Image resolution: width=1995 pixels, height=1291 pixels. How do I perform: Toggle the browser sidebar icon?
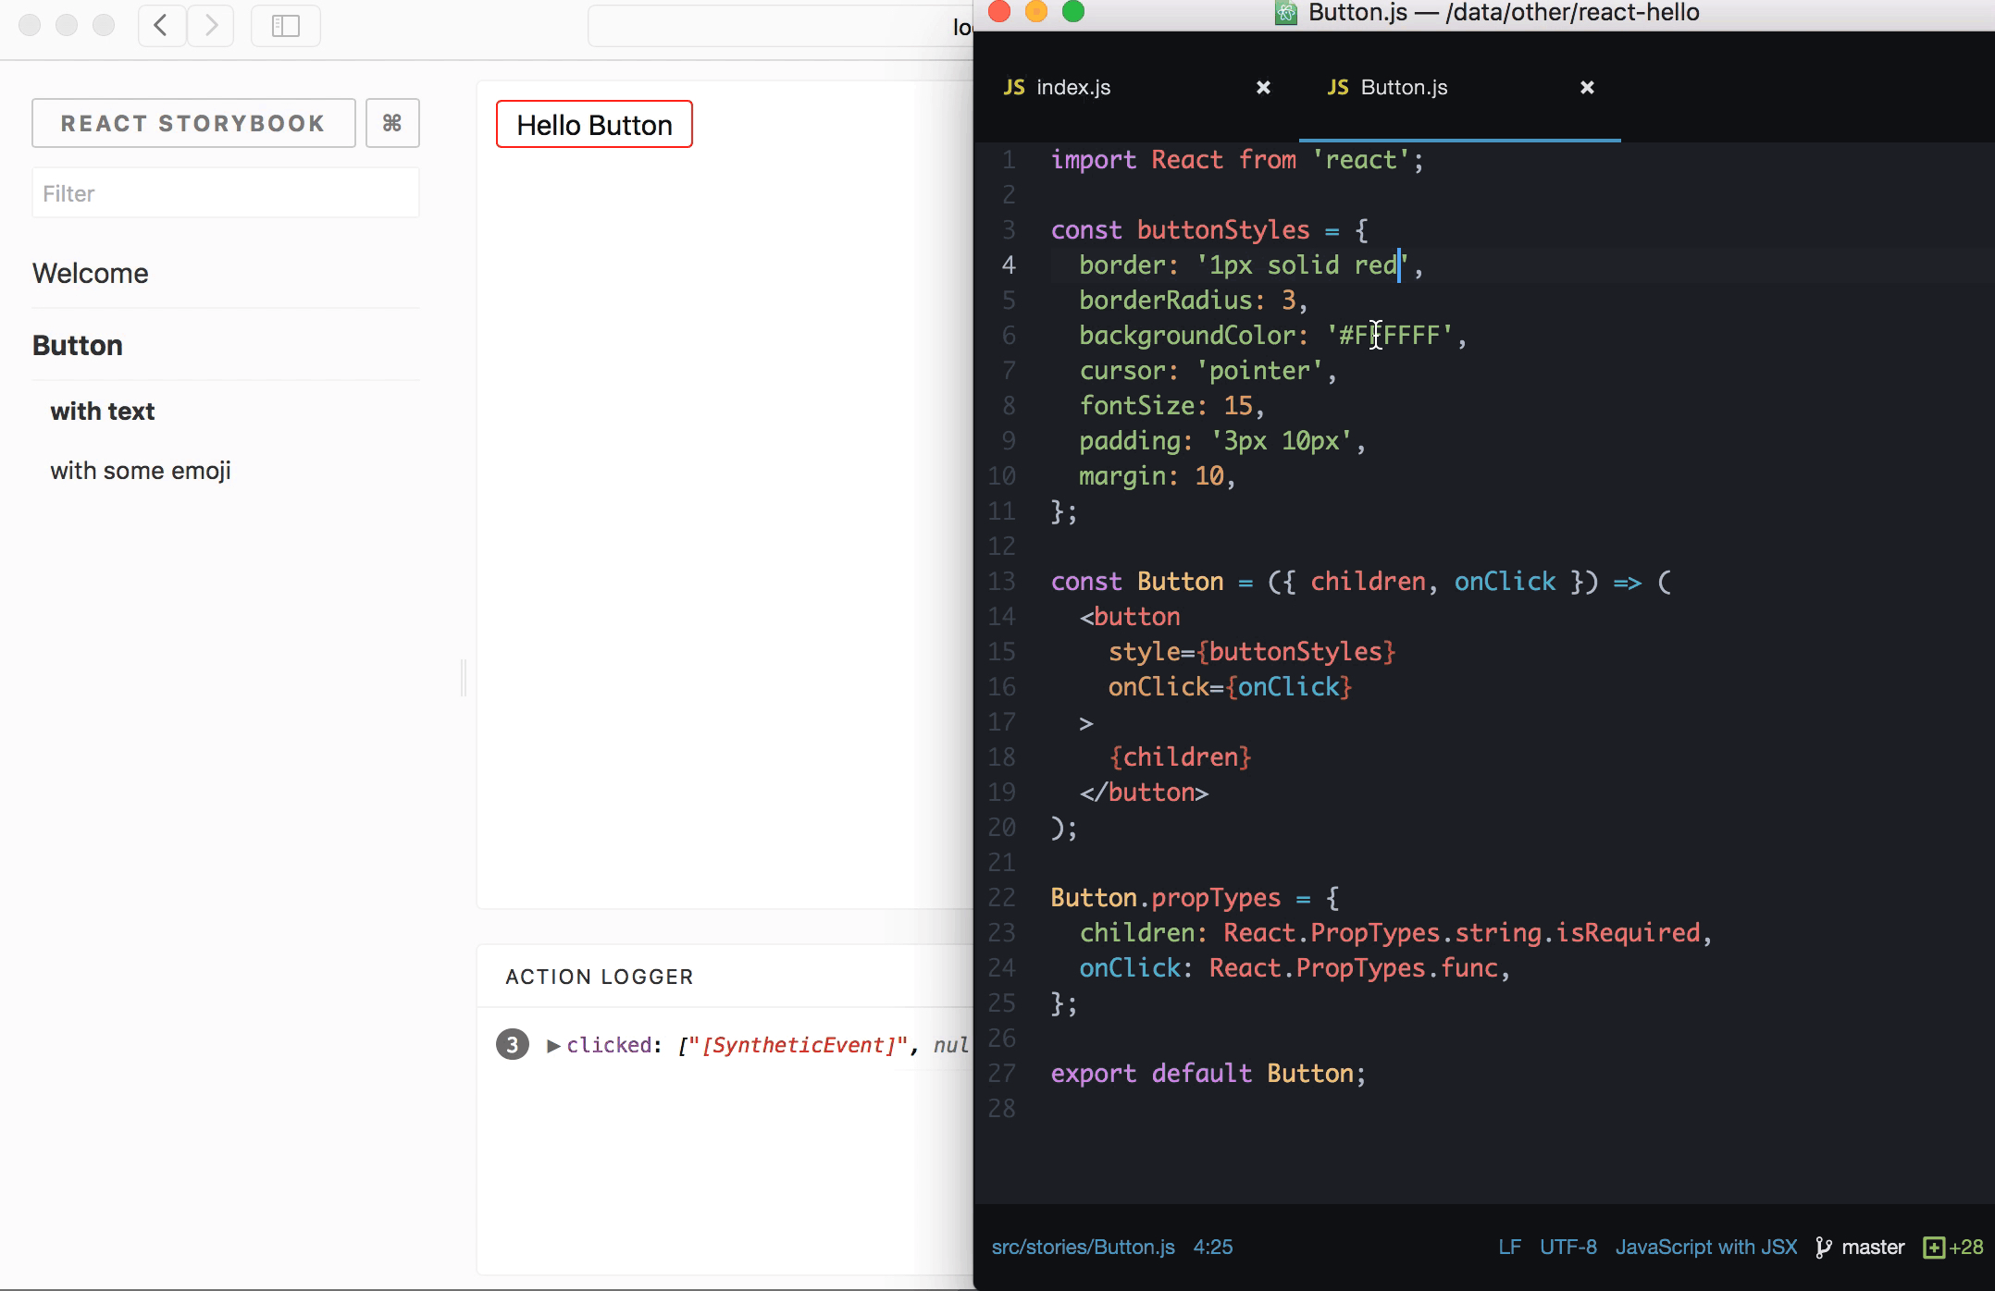tap(285, 25)
